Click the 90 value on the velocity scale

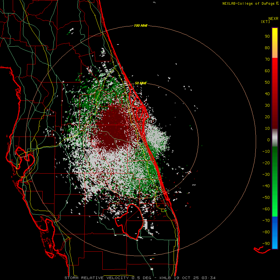click(x=267, y=36)
